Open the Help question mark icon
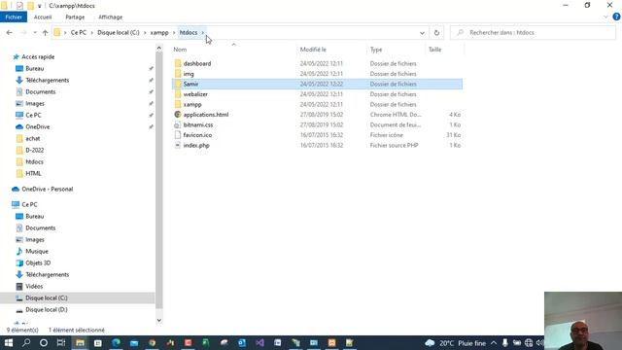 coord(616,17)
